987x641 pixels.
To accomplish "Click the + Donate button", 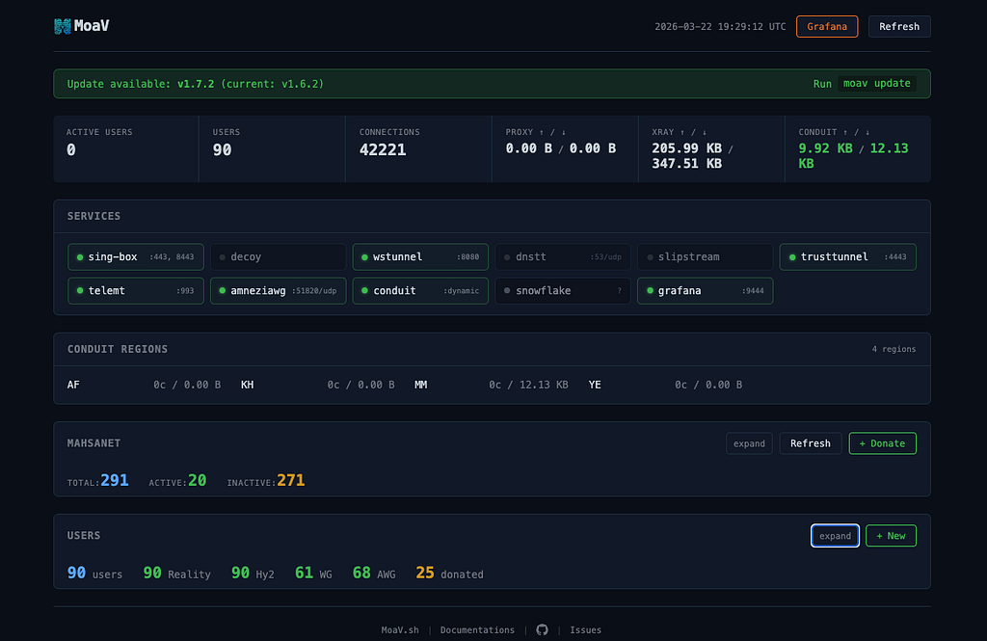I will pyautogui.click(x=882, y=443).
